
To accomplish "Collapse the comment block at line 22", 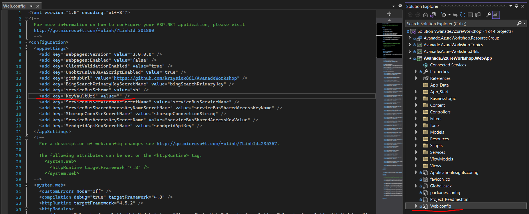I will pos(26,138).
